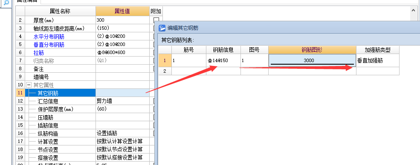Select the 插筋信息 property
Image resolution: width=420 pixels, height=165 pixels.
pyautogui.click(x=60, y=125)
